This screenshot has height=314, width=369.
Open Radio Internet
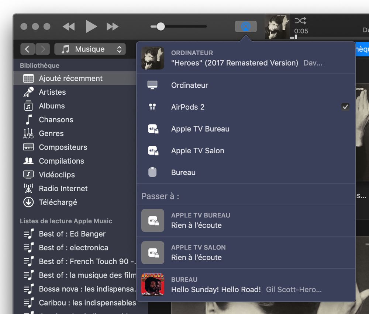click(75, 188)
